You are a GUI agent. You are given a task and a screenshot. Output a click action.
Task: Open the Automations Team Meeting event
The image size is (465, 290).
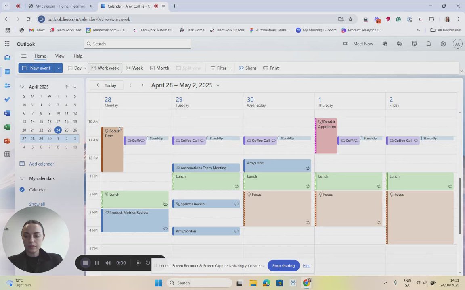(x=206, y=168)
